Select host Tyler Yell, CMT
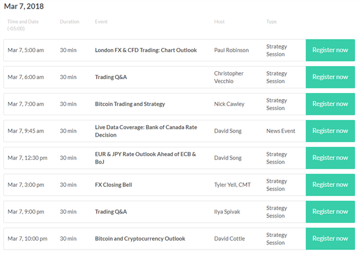The height and width of the screenshot is (253, 359). [232, 185]
